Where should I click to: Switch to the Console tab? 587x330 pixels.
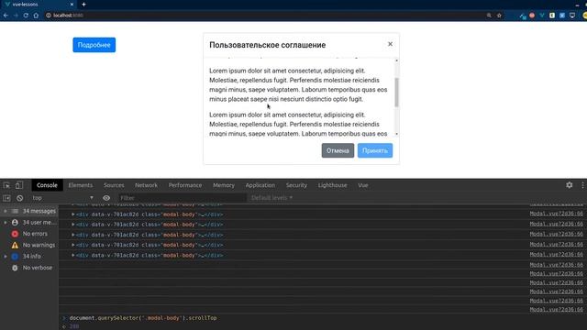pyautogui.click(x=47, y=185)
